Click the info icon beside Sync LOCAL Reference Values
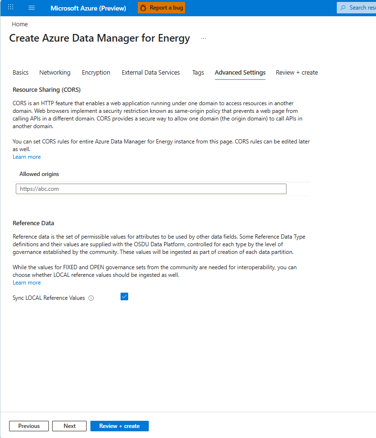Viewport: 376px width, 438px height. [x=90, y=297]
